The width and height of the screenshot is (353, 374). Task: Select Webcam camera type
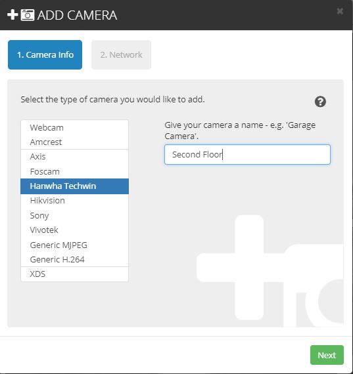click(74, 127)
